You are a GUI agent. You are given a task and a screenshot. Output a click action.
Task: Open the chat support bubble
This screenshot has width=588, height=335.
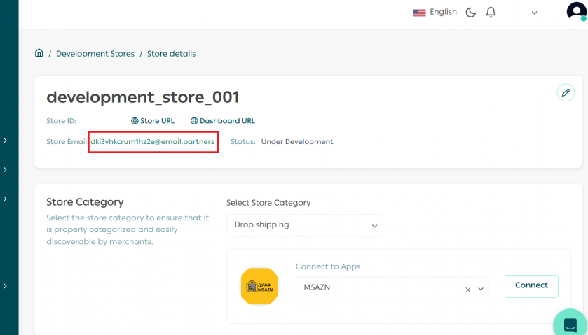(x=570, y=324)
